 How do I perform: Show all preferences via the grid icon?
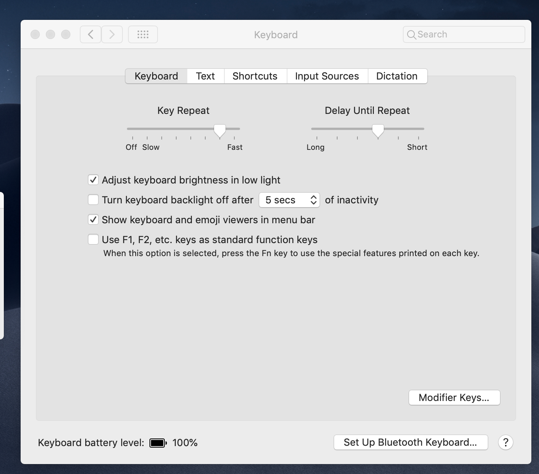pos(143,34)
